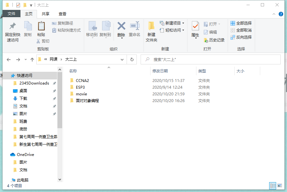Open the 班费 folder in sidebar
The height and width of the screenshot is (192, 287).
coord(23,122)
